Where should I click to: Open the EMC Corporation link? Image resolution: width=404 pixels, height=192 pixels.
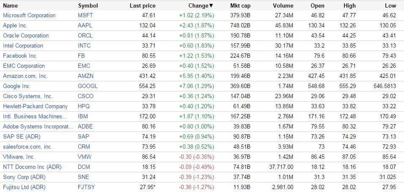[24, 66]
